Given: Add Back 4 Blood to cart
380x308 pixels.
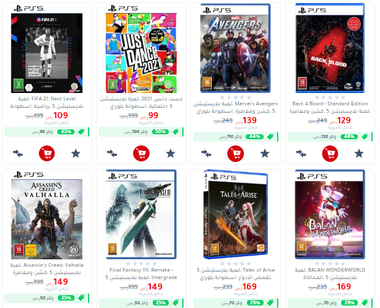Looking at the screenshot, I should pyautogui.click(x=330, y=153).
